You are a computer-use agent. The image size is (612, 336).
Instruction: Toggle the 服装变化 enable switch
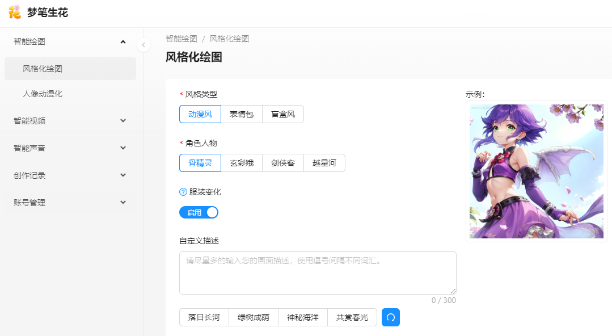(199, 212)
